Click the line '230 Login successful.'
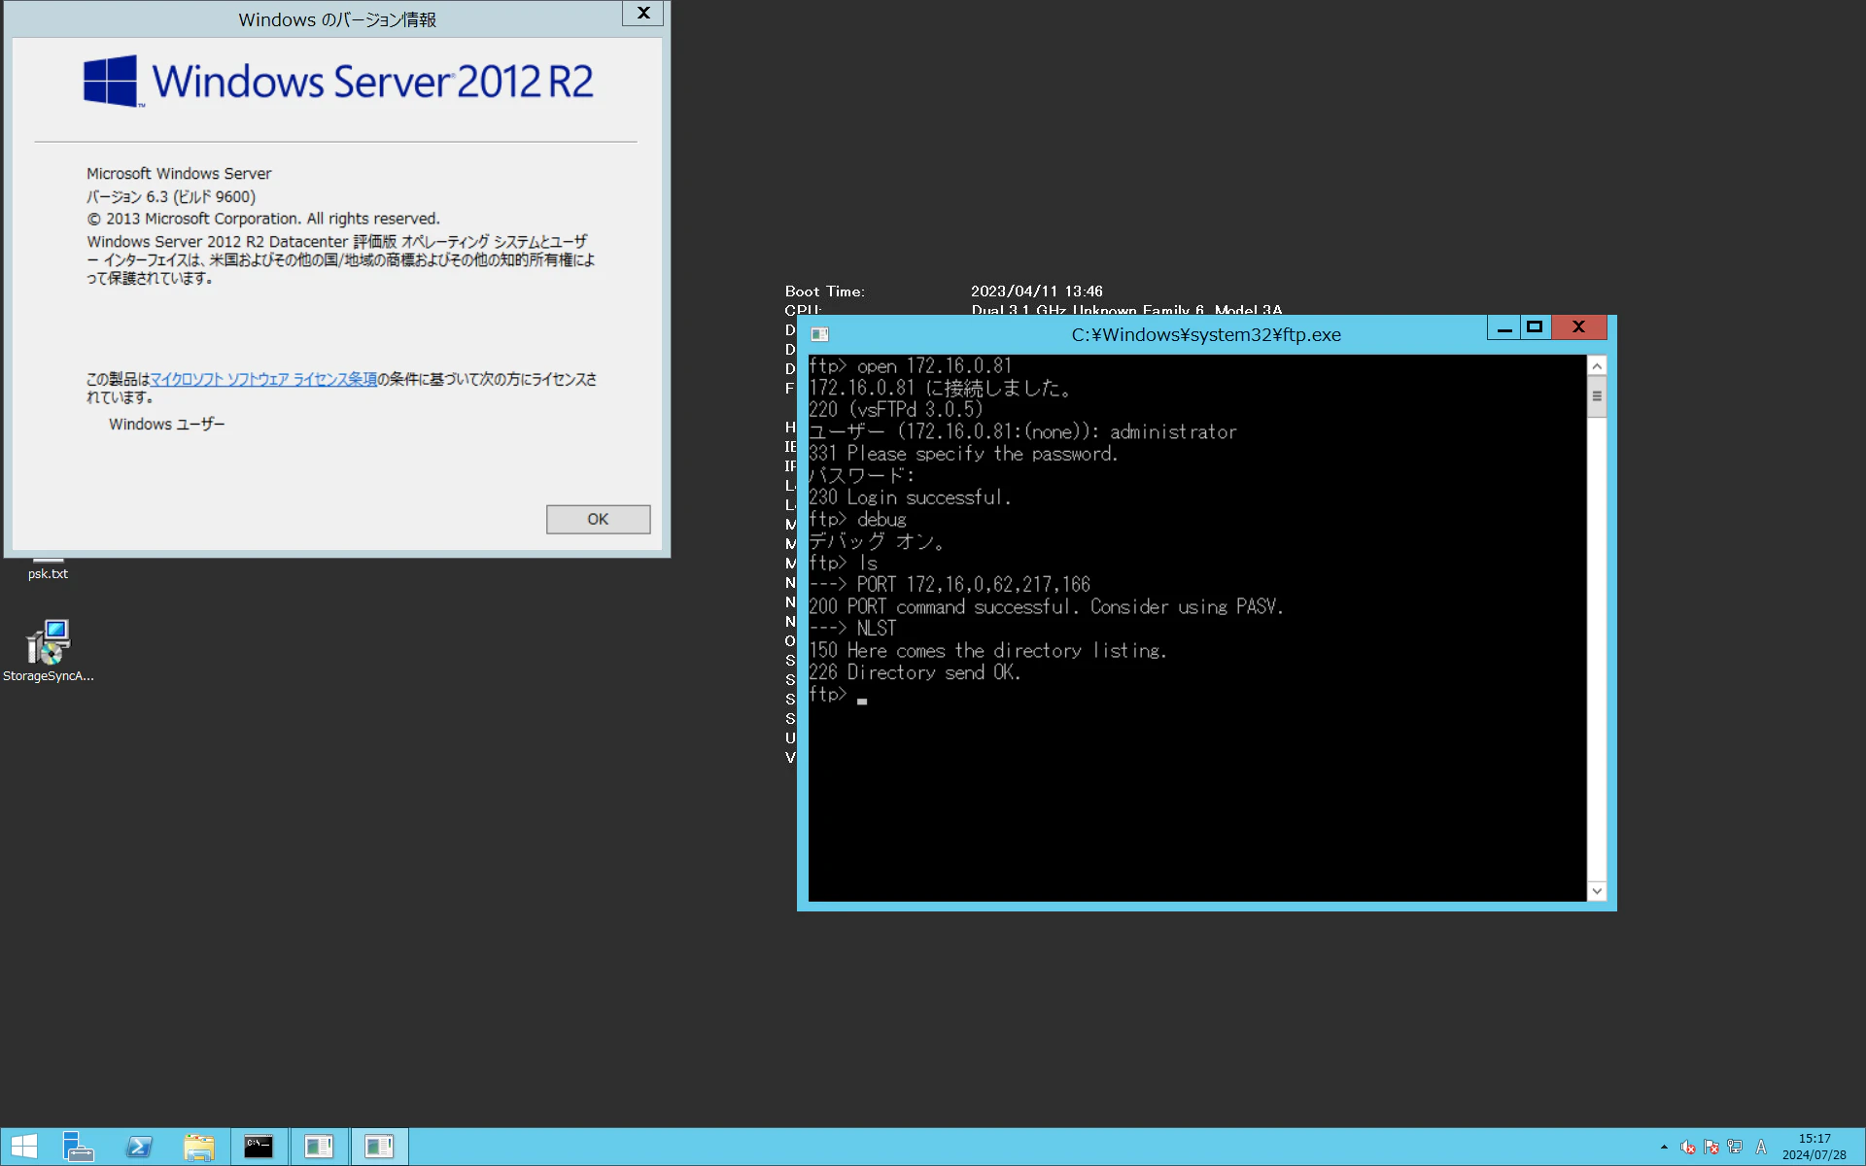 click(x=910, y=497)
